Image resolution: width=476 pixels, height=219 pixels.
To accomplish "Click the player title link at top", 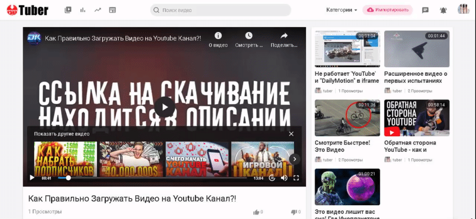I will 123,38.
